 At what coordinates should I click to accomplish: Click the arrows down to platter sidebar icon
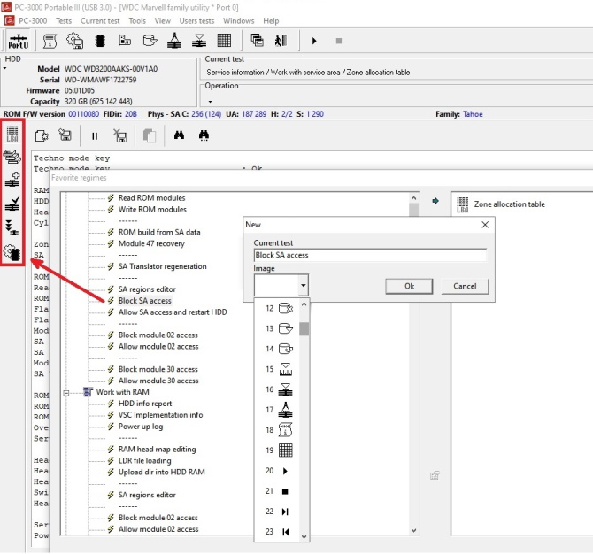click(12, 227)
